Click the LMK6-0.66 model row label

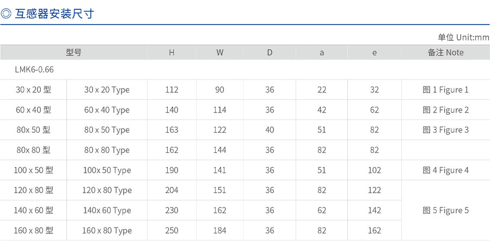pos(35,70)
